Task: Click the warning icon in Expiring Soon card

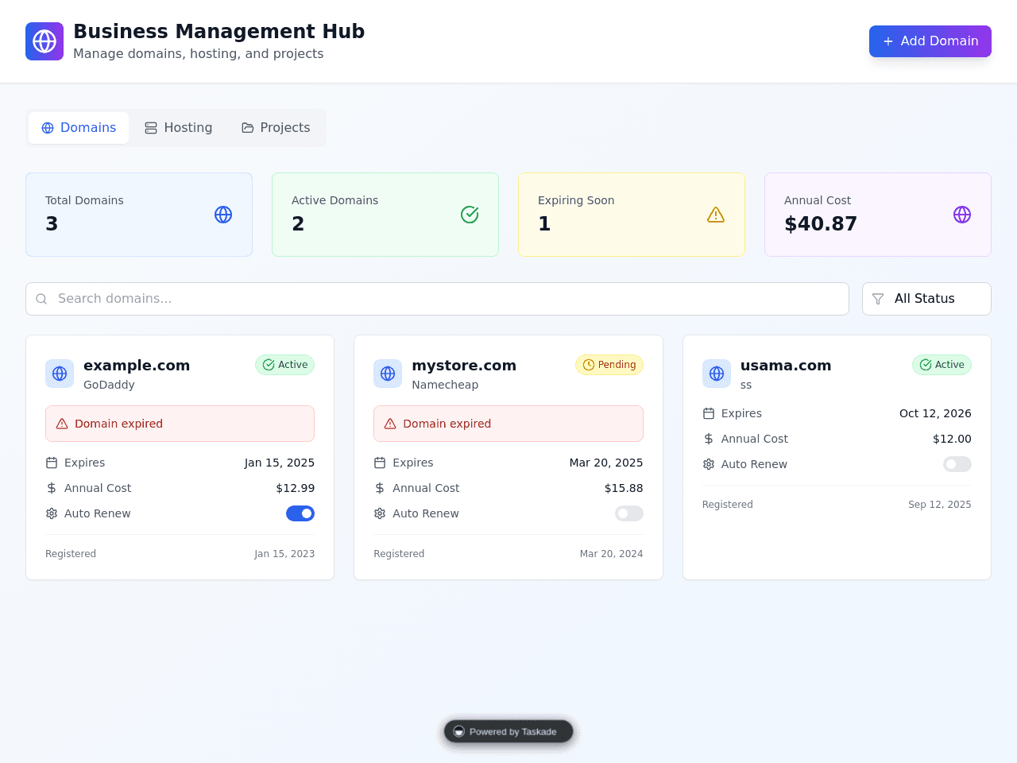Action: (716, 215)
